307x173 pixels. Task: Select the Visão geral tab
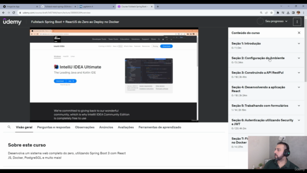(24, 127)
